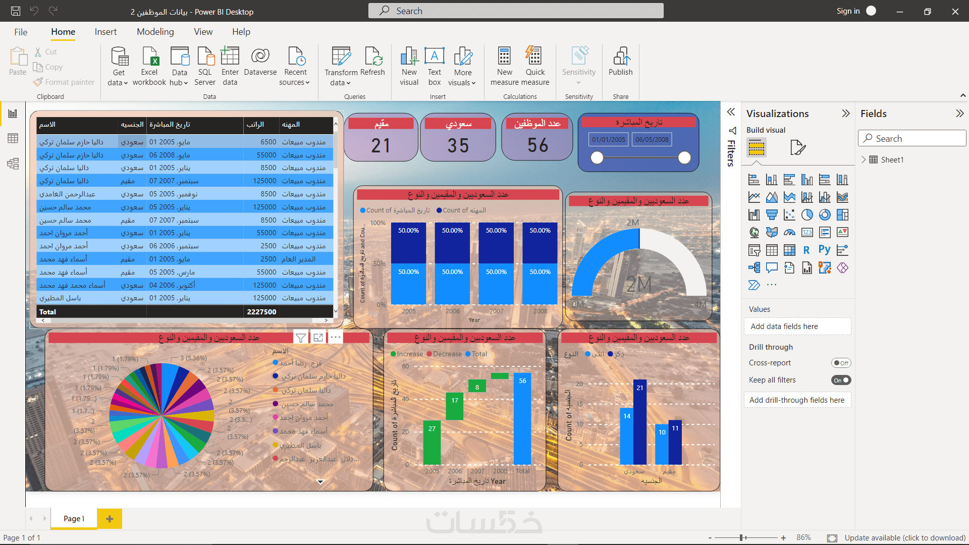Image resolution: width=969 pixels, height=545 pixels.
Task: Choose the Python visual icon
Action: coord(825,250)
